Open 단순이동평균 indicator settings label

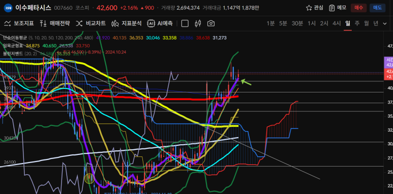(15, 38)
